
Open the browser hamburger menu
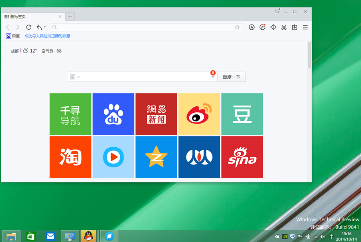tap(305, 27)
